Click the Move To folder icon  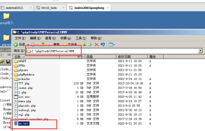pos(84,45)
